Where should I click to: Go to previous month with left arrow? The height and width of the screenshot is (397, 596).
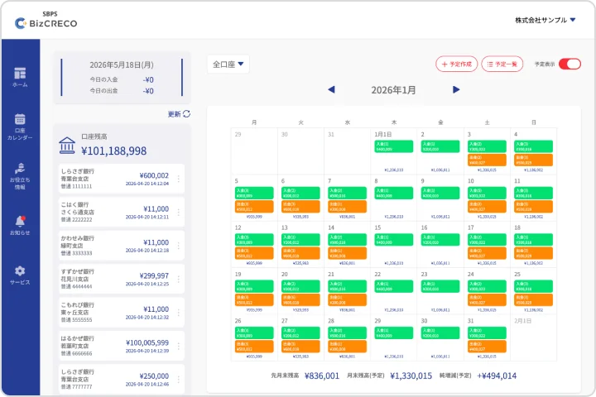[x=331, y=89]
